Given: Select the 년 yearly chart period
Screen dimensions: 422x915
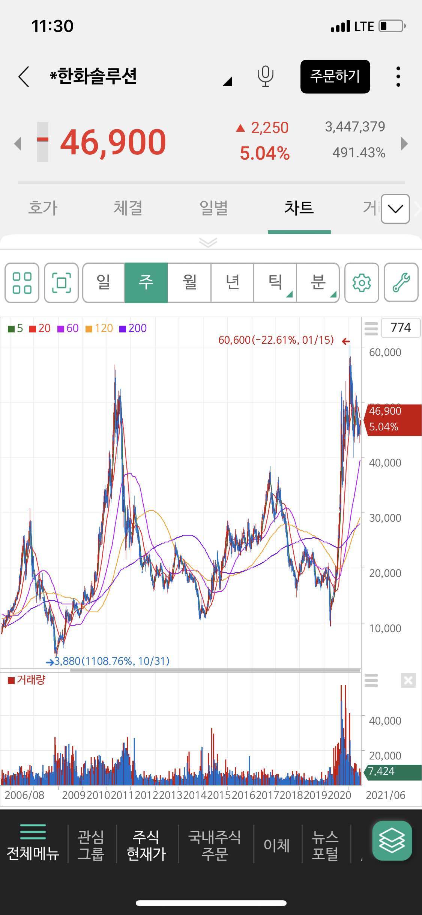Looking at the screenshot, I should (232, 282).
